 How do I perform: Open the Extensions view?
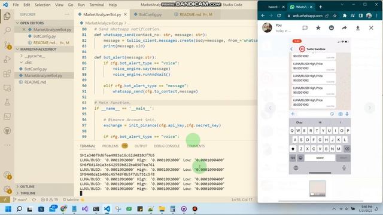[x=7, y=73]
